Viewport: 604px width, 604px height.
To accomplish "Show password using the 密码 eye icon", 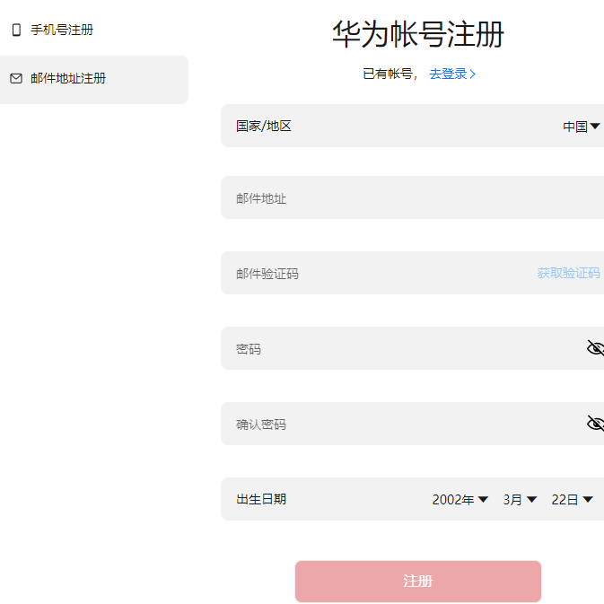I will point(595,348).
